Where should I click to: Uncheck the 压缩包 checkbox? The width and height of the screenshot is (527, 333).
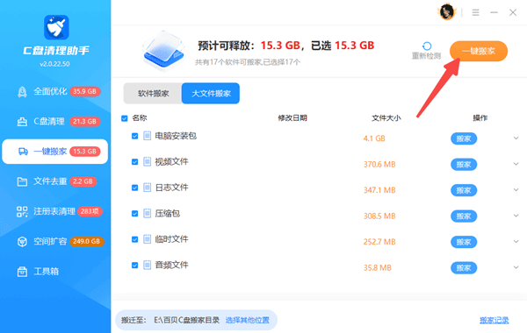pos(134,213)
